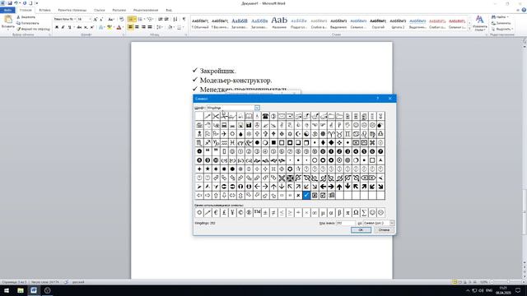This screenshot has width=527, height=296.
Task: Click the font color red A swatch
Action: [119, 27]
